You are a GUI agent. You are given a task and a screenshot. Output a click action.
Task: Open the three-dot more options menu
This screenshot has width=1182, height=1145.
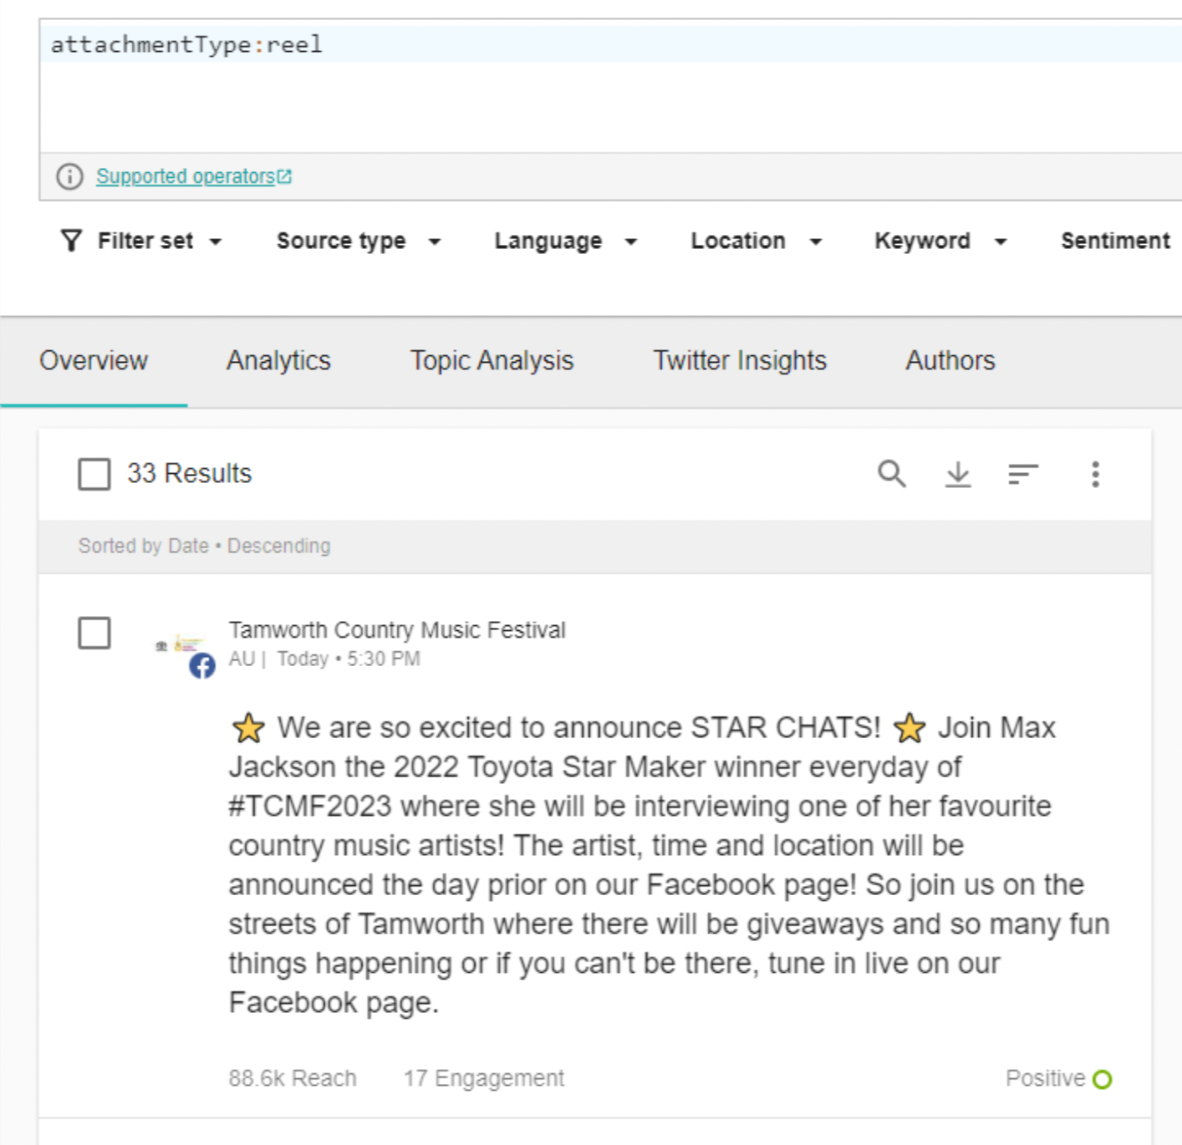(x=1095, y=474)
